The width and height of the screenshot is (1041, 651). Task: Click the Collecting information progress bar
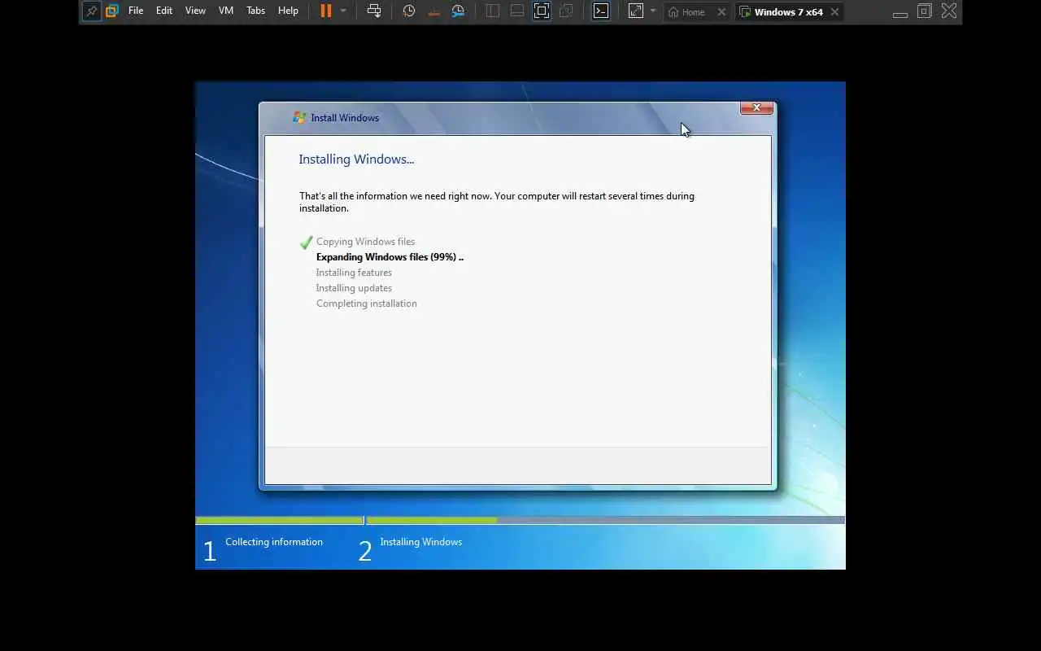(280, 520)
